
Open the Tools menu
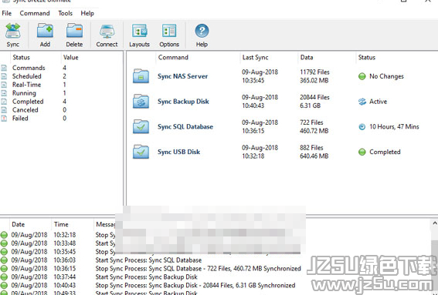[66, 13]
